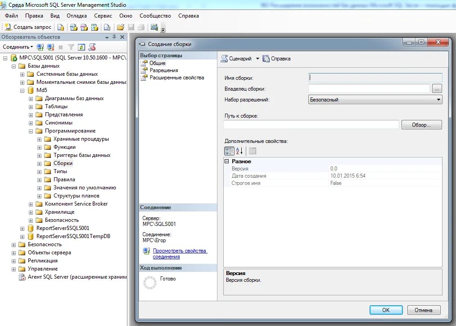The height and width of the screenshot is (326, 456).
Task: Select the ReportServer$SQLS001TempDB database
Action: (x=73, y=236)
